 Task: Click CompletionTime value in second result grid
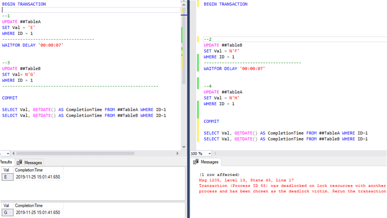(38, 212)
